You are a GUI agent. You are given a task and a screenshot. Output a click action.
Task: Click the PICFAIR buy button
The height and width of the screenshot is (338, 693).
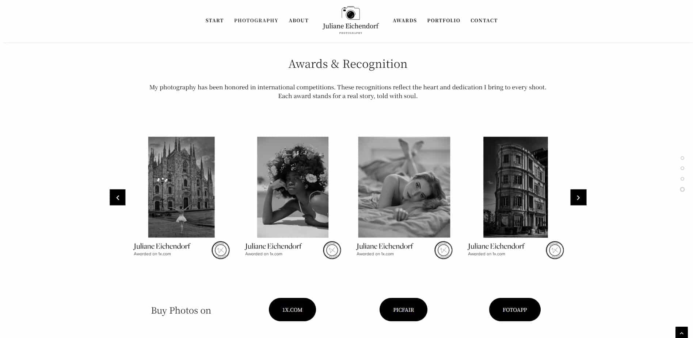click(x=403, y=310)
